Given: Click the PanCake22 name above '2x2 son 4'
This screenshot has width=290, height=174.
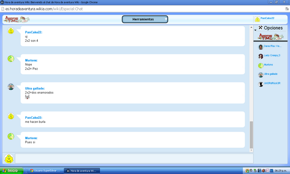Looking at the screenshot, I should [34, 32].
